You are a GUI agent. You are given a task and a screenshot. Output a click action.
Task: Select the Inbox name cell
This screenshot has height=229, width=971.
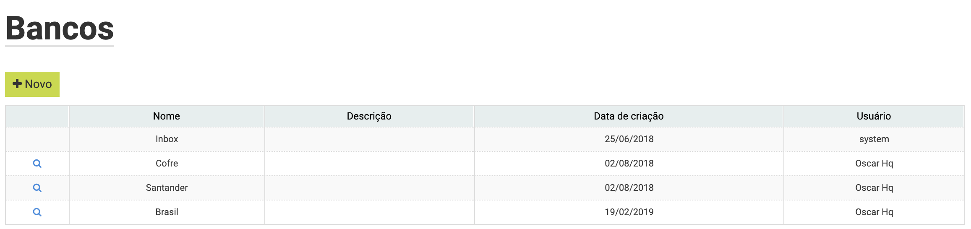[x=167, y=139]
